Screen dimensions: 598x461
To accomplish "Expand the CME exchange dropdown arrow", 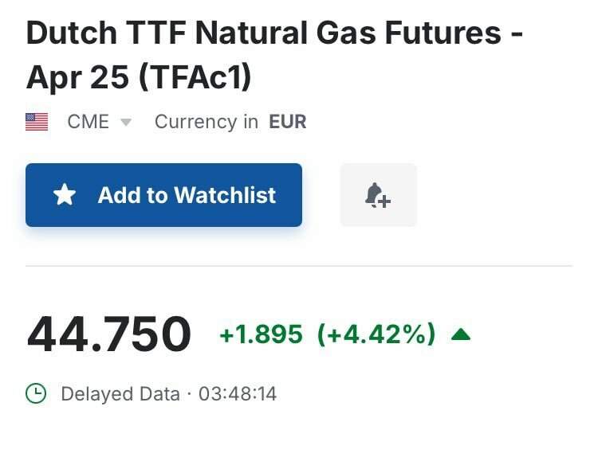I will click(125, 123).
